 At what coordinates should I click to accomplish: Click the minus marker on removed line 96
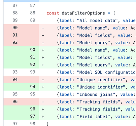(43, 102)
